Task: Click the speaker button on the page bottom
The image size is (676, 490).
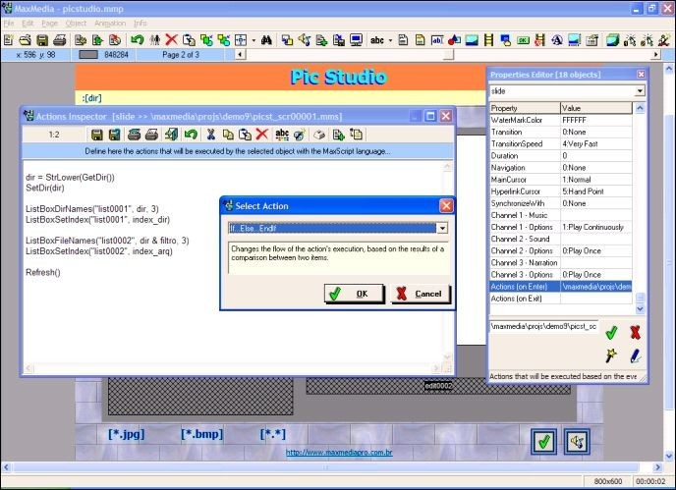Action: pyautogui.click(x=577, y=441)
